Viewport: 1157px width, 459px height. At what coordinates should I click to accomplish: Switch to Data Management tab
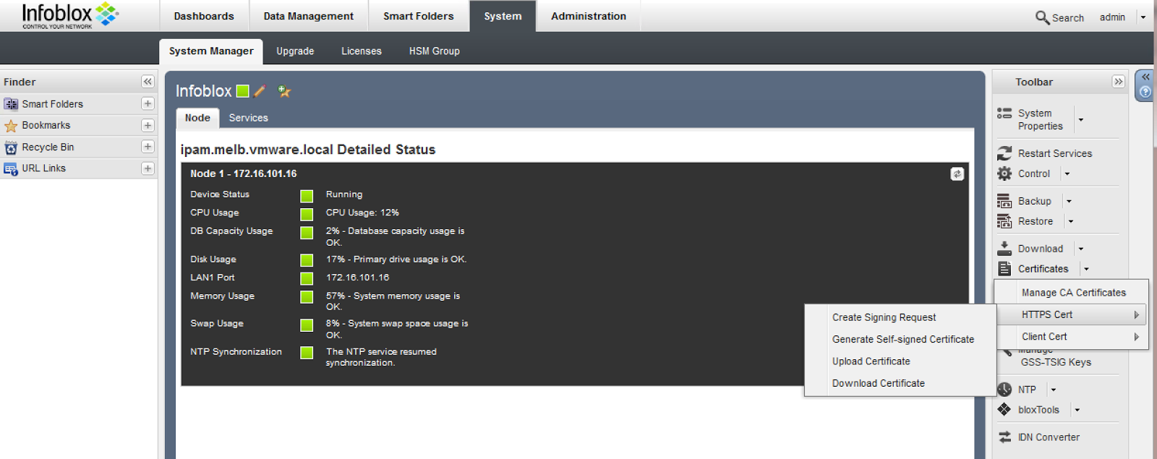coord(309,16)
